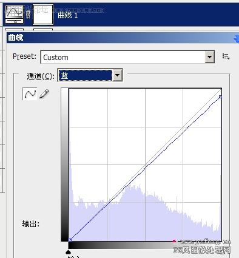Select the curve point editing tool

coord(30,94)
